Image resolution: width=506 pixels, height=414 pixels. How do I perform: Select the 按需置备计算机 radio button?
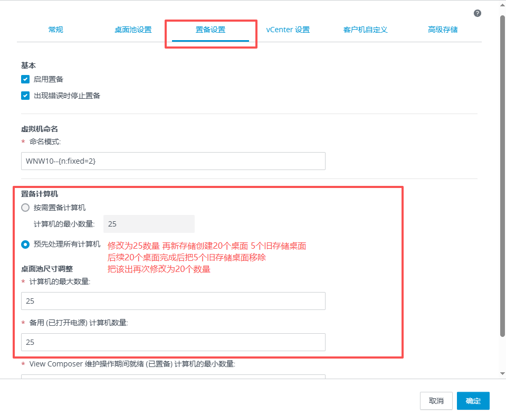tap(25, 208)
